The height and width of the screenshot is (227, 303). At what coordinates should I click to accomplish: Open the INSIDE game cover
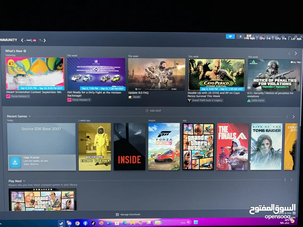129,147
